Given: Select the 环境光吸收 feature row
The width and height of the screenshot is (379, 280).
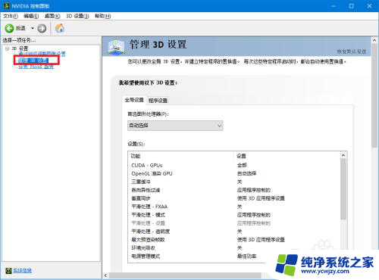Looking at the screenshot, I should 234,248.
